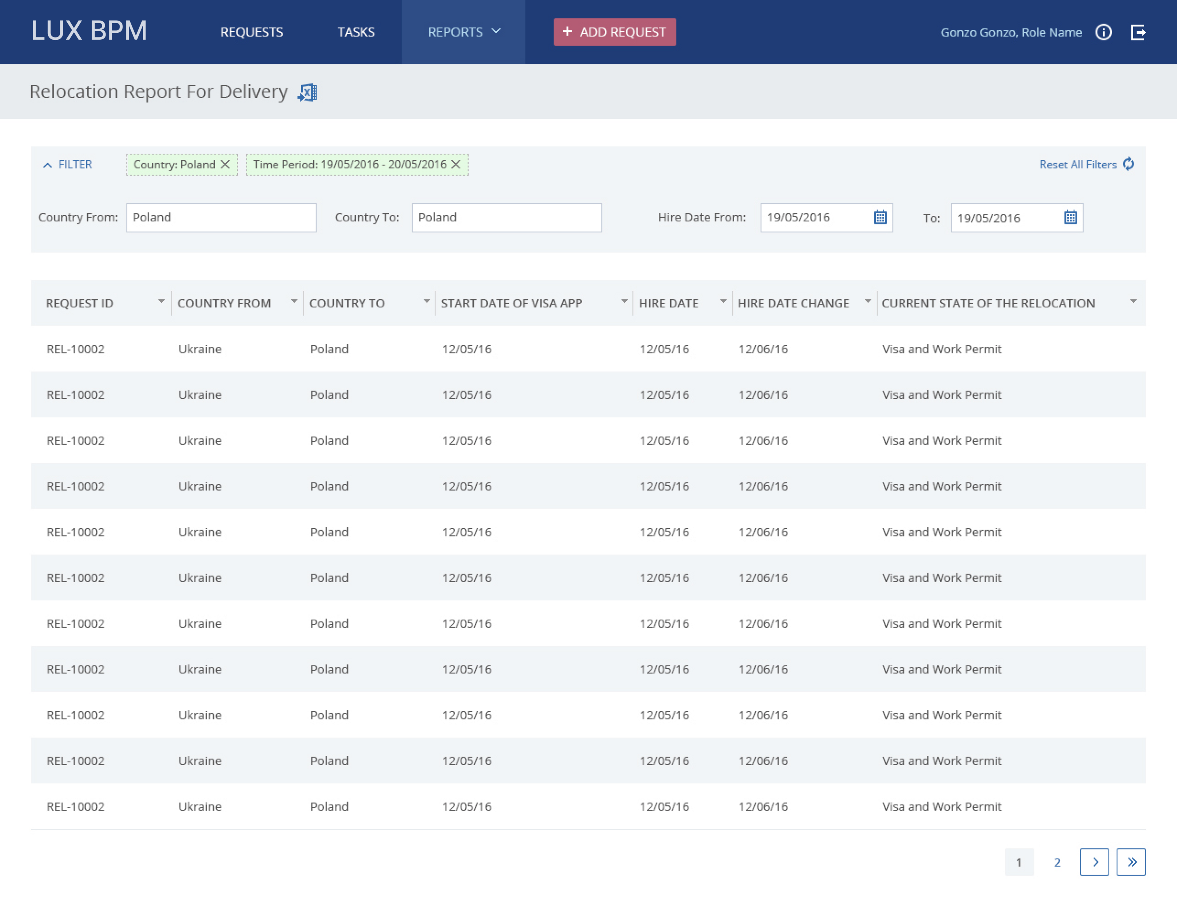1177x898 pixels.
Task: Go to the next page arrow
Action: [x=1094, y=862]
